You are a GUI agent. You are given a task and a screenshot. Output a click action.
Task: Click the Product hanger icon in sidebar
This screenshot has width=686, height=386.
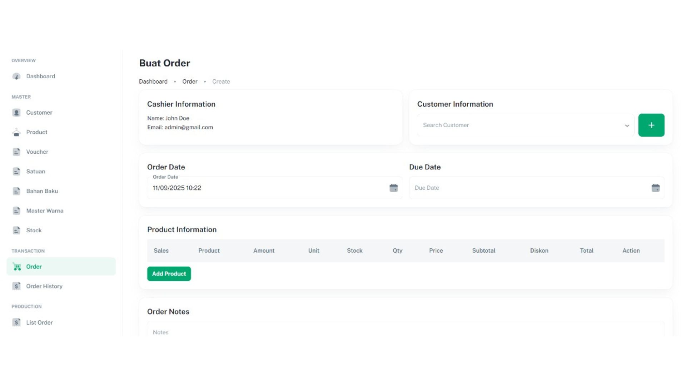pyautogui.click(x=16, y=133)
